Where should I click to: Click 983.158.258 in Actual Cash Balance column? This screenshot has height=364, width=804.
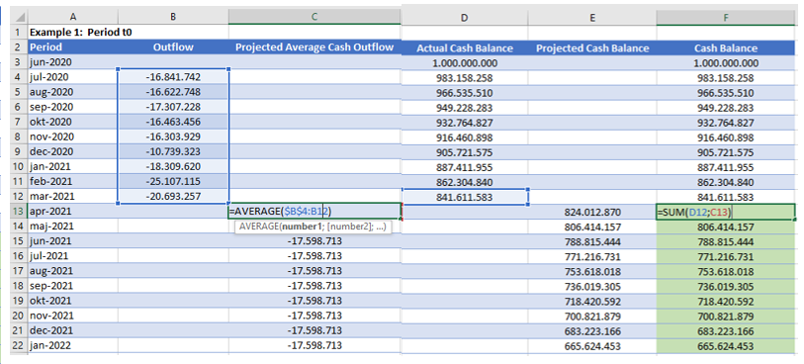464,78
